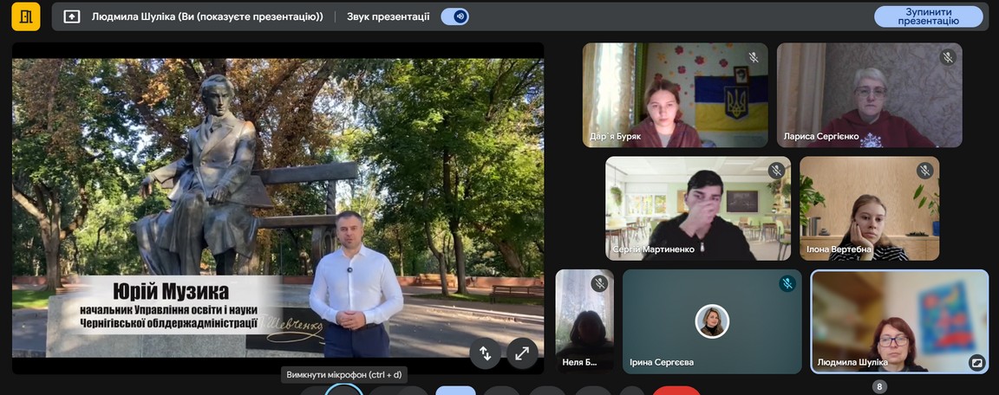Toggle the microphone button in bottom bar

tap(343, 392)
